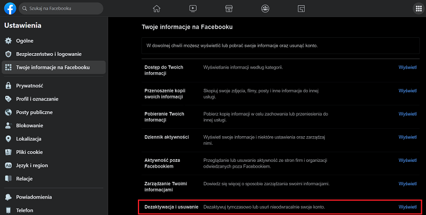Open Powiadomienia settings
426x215 pixels.
point(54,197)
